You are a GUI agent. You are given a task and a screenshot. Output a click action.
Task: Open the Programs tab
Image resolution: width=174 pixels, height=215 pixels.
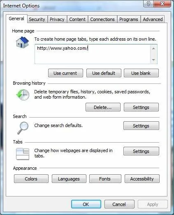[x=129, y=19]
